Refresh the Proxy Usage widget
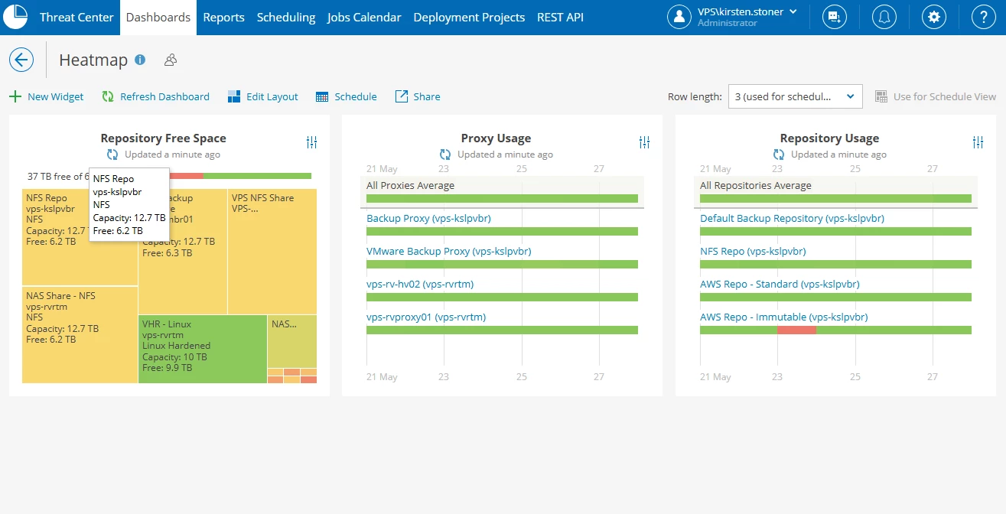1006x514 pixels. point(445,155)
